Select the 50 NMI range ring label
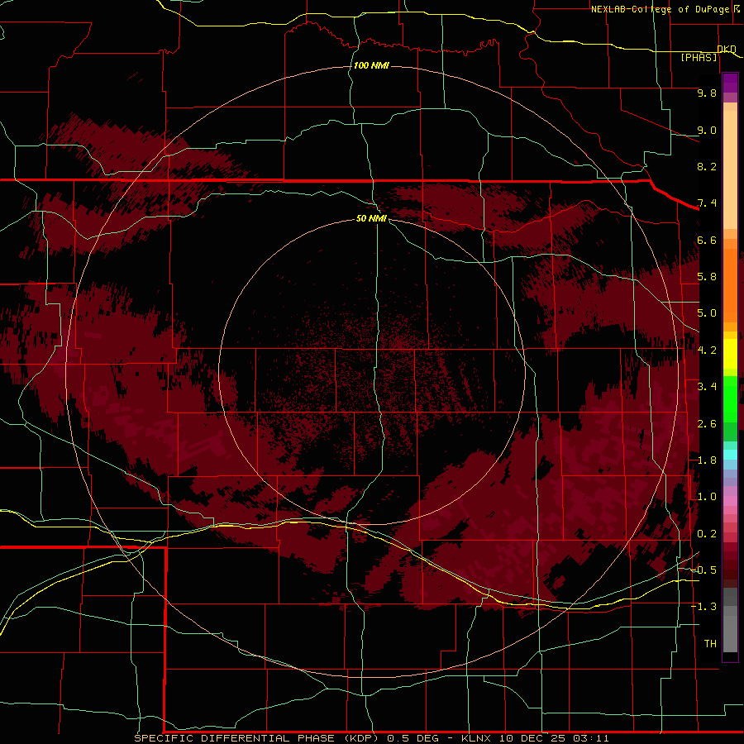The width and height of the screenshot is (744, 744). (371, 218)
